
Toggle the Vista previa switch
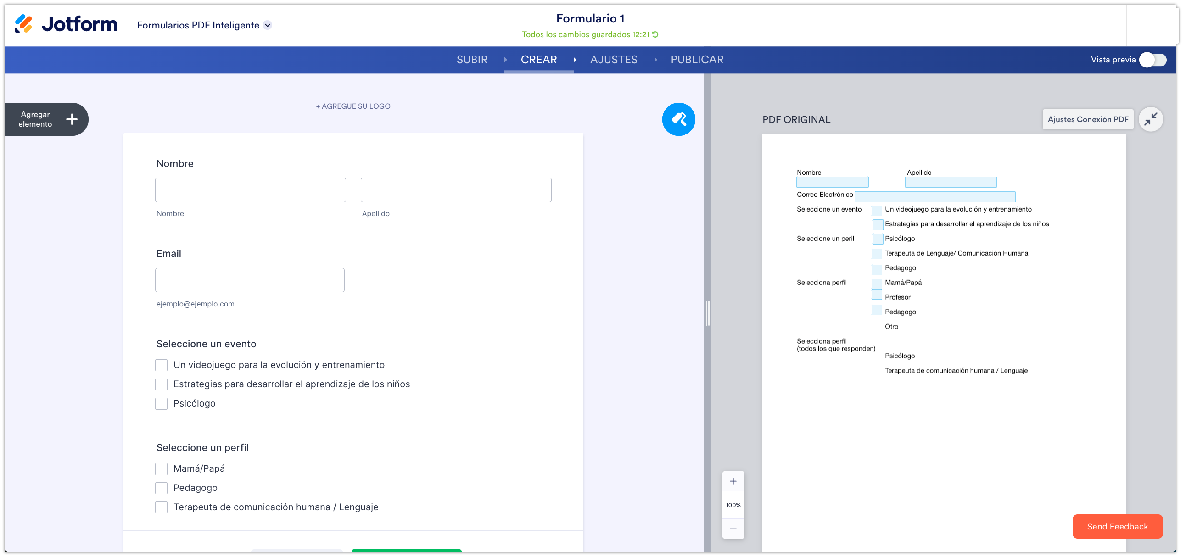coord(1152,60)
